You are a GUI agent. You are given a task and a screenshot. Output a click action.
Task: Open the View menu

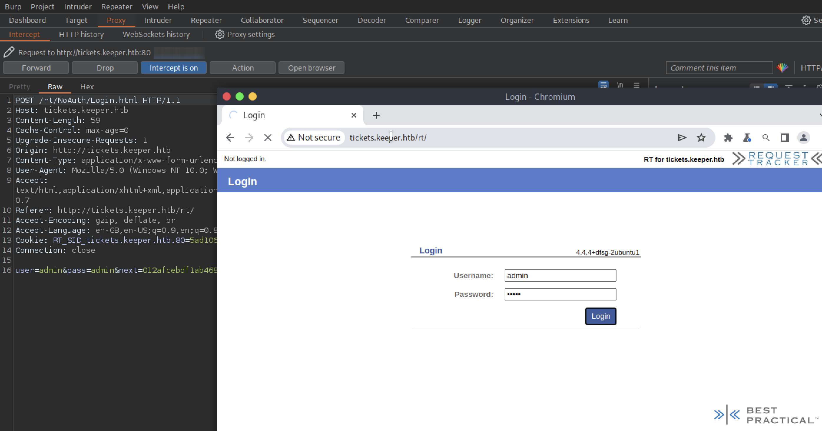[150, 7]
